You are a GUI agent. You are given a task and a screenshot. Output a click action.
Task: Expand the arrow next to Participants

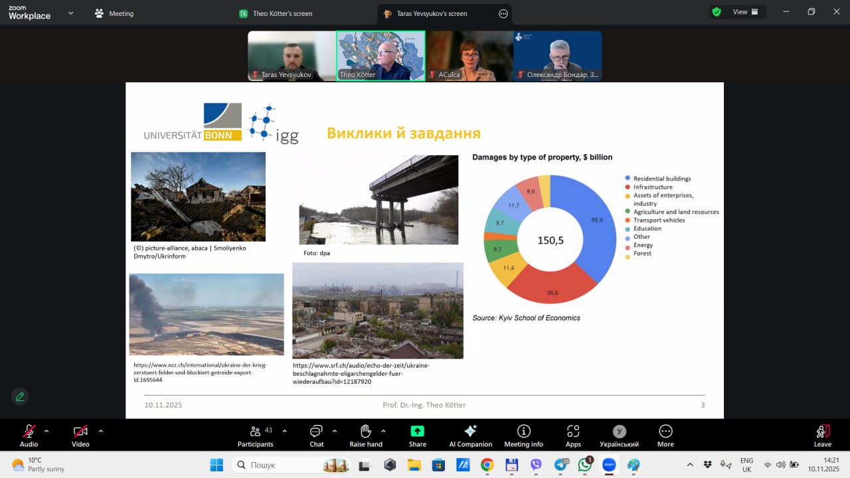(285, 431)
